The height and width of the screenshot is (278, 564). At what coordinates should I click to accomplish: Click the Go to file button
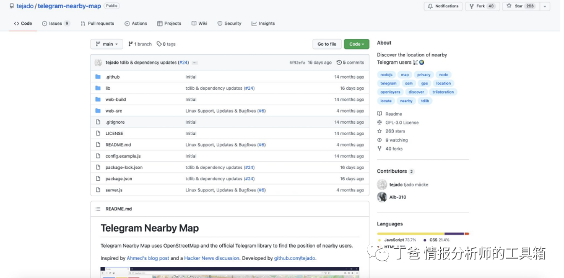327,44
